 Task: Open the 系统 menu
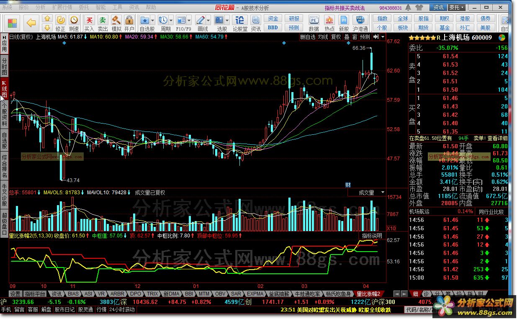pos(8,8)
